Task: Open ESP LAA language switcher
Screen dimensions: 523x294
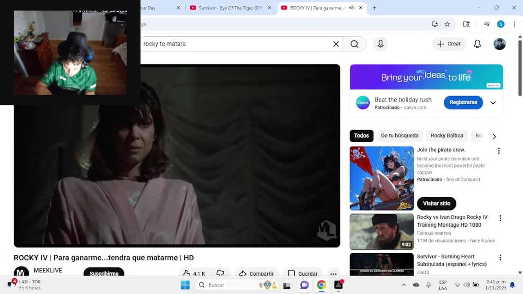Action: point(443,285)
